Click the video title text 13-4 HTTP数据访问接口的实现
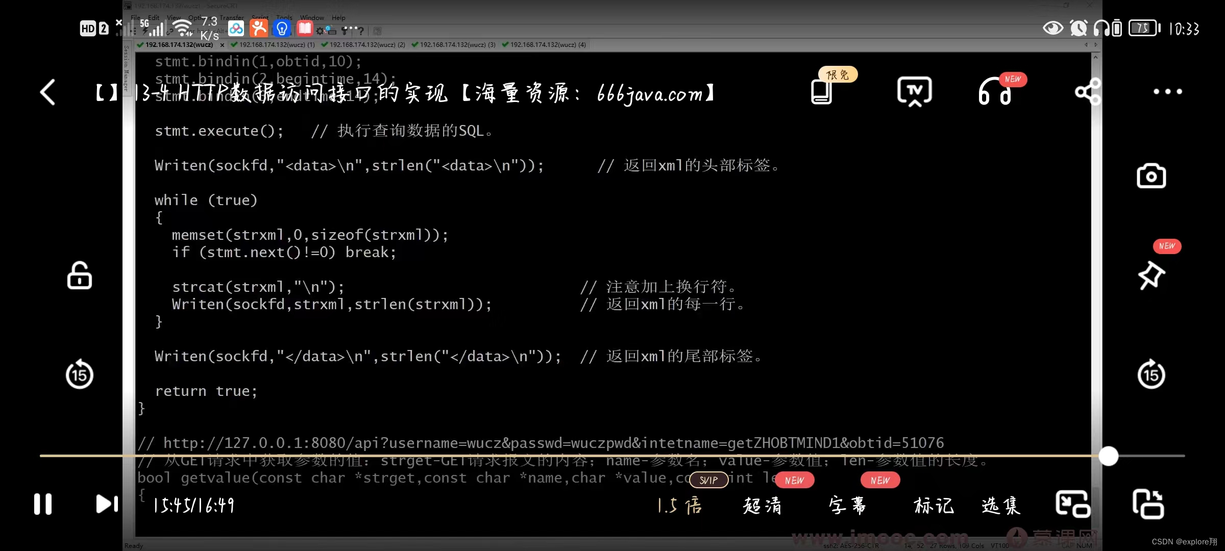The height and width of the screenshot is (551, 1225). point(291,93)
